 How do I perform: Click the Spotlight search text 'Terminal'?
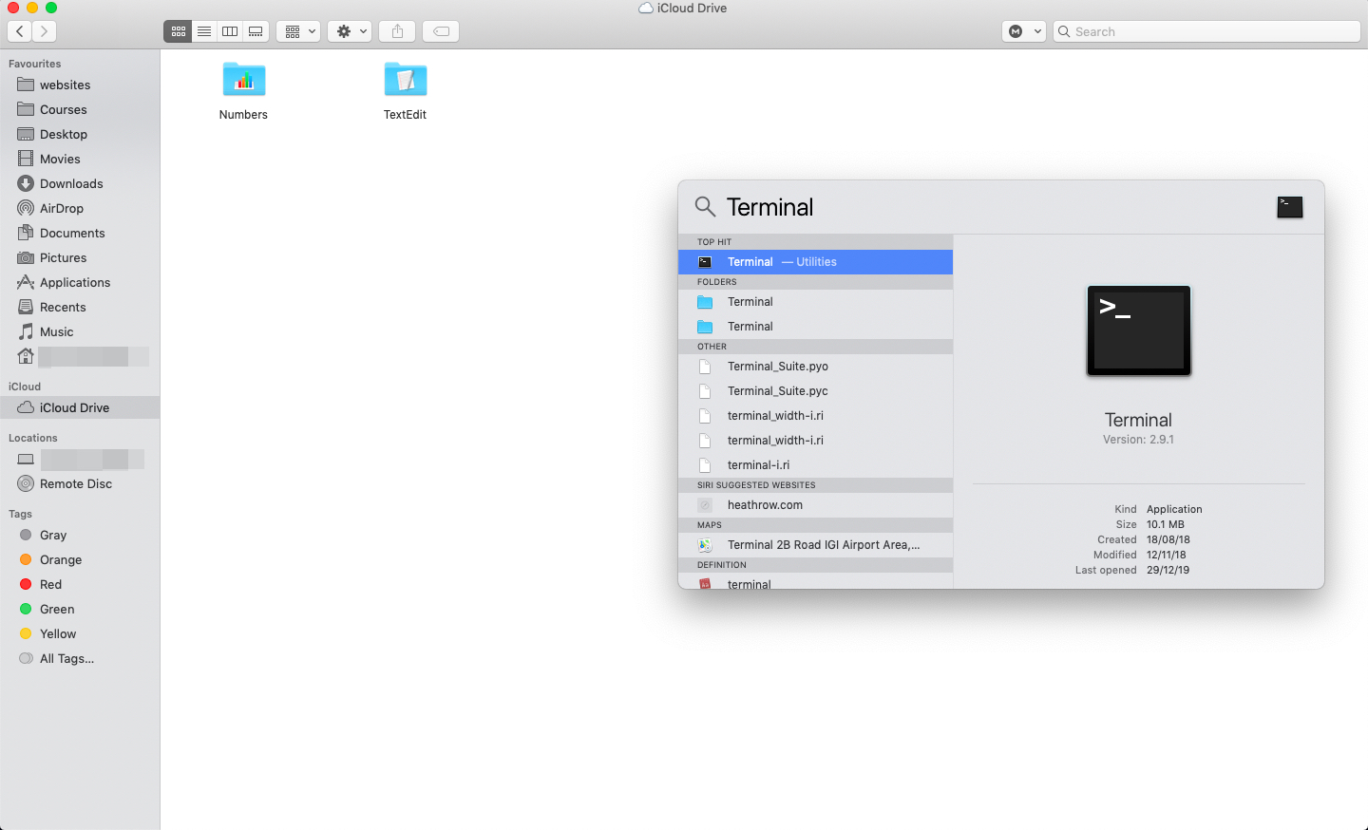(x=769, y=207)
